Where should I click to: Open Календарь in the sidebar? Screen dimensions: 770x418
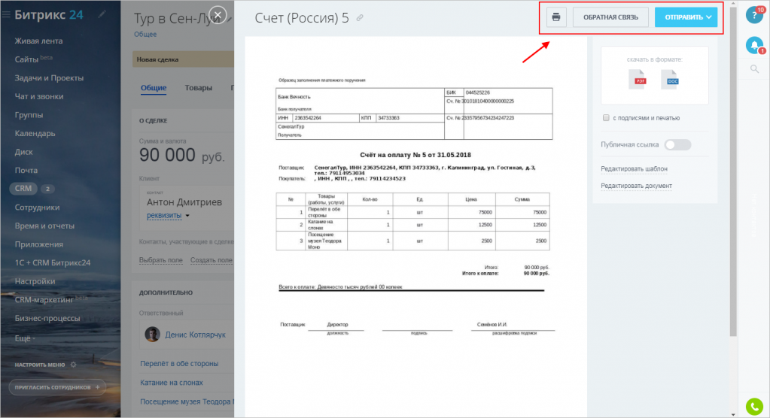click(35, 134)
